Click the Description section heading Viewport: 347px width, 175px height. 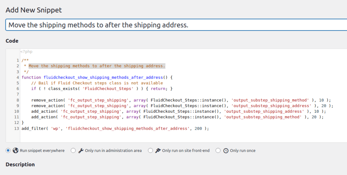20,165
